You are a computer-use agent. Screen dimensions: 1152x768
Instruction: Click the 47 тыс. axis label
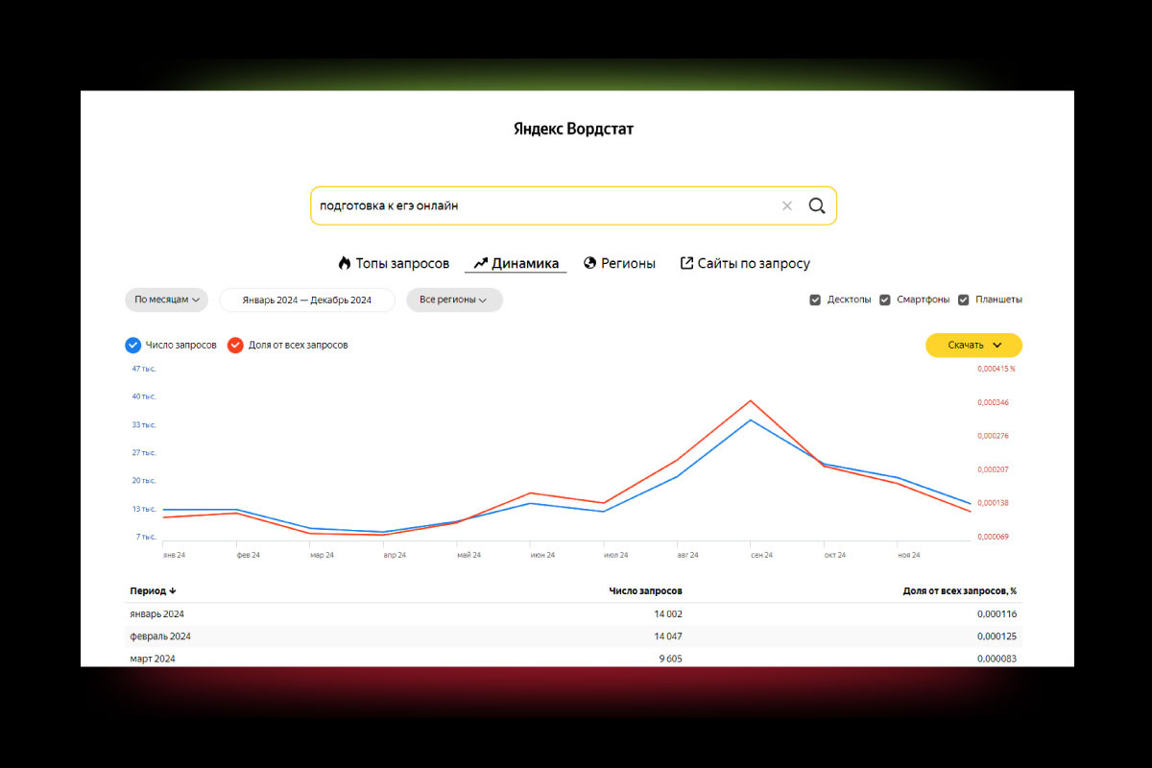point(144,369)
